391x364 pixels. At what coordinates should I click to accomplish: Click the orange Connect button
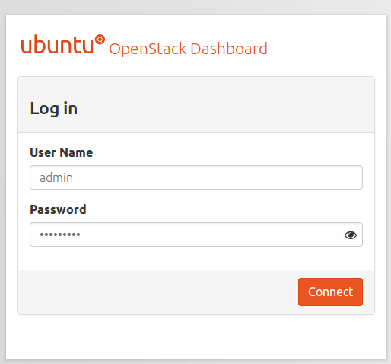click(x=330, y=292)
